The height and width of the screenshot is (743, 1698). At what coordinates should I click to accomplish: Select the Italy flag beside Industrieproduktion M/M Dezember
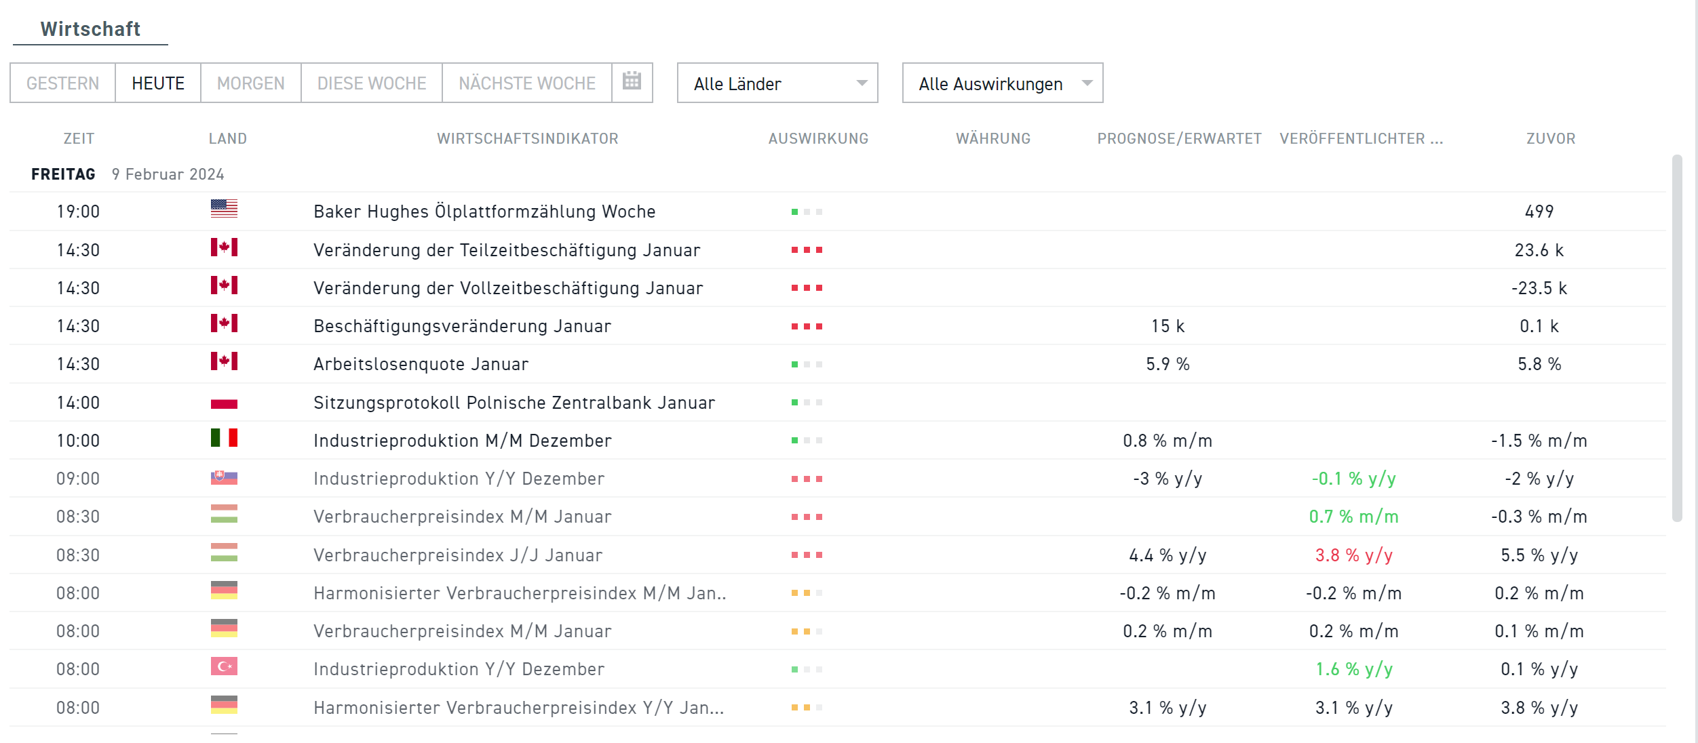click(224, 439)
